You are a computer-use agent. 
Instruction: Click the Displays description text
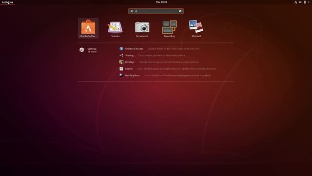point(169,62)
